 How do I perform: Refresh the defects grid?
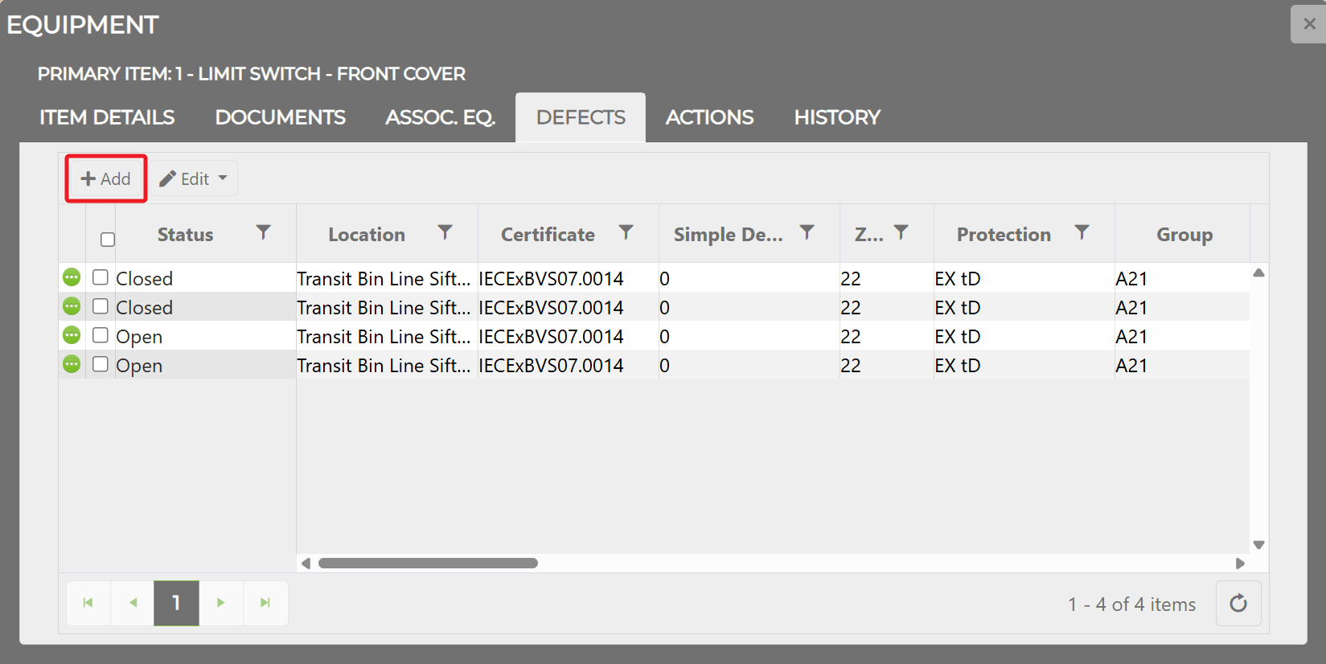1238,603
